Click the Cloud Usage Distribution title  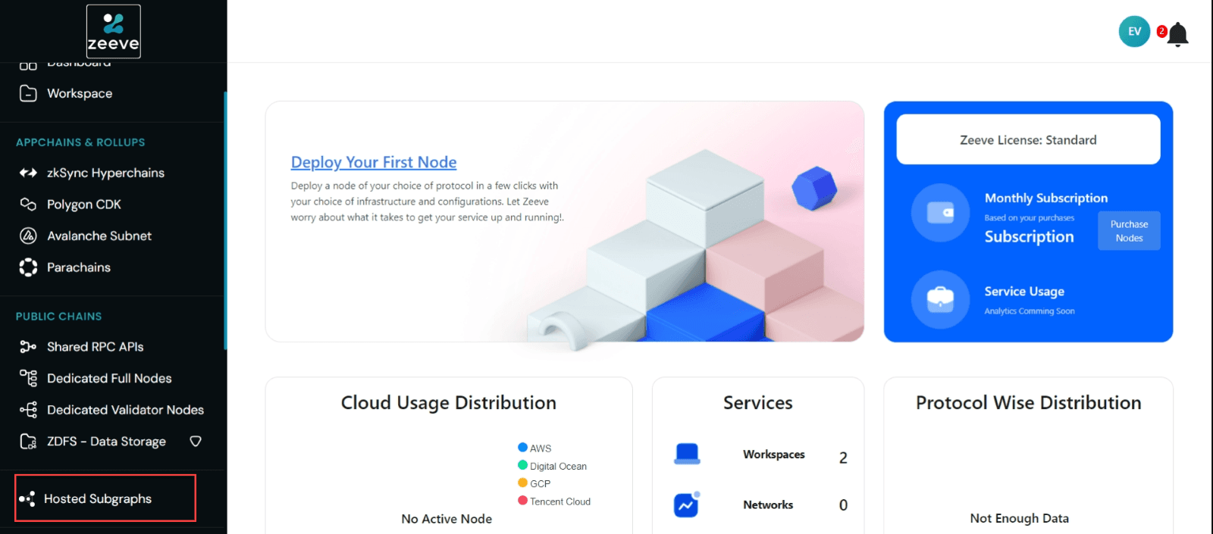(449, 403)
